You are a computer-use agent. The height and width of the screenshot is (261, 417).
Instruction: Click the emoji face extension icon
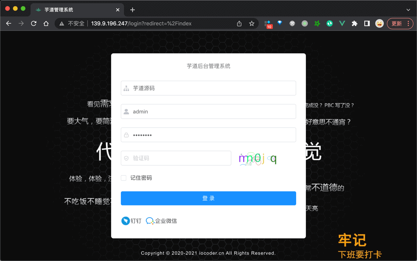[379, 23]
